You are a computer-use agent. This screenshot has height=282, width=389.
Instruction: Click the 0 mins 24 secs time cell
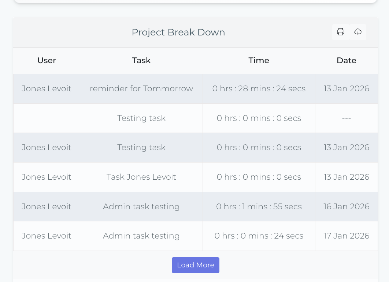coord(259,236)
